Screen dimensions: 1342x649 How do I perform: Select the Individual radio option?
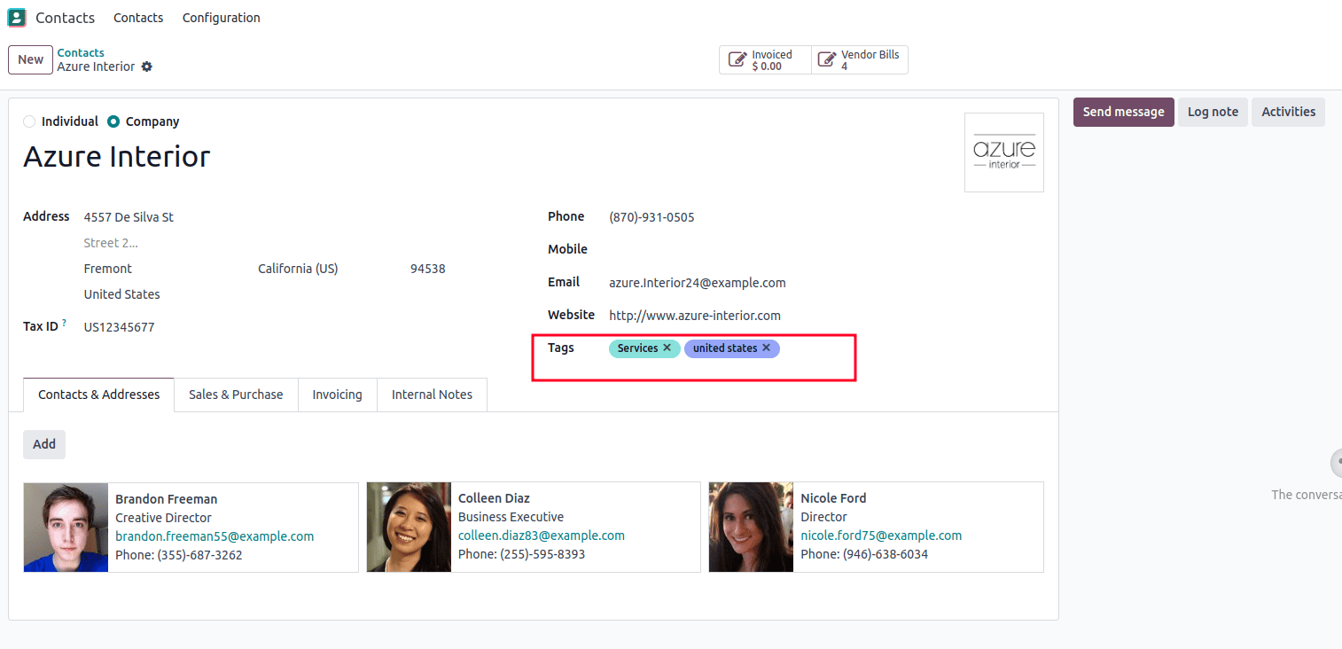point(30,121)
